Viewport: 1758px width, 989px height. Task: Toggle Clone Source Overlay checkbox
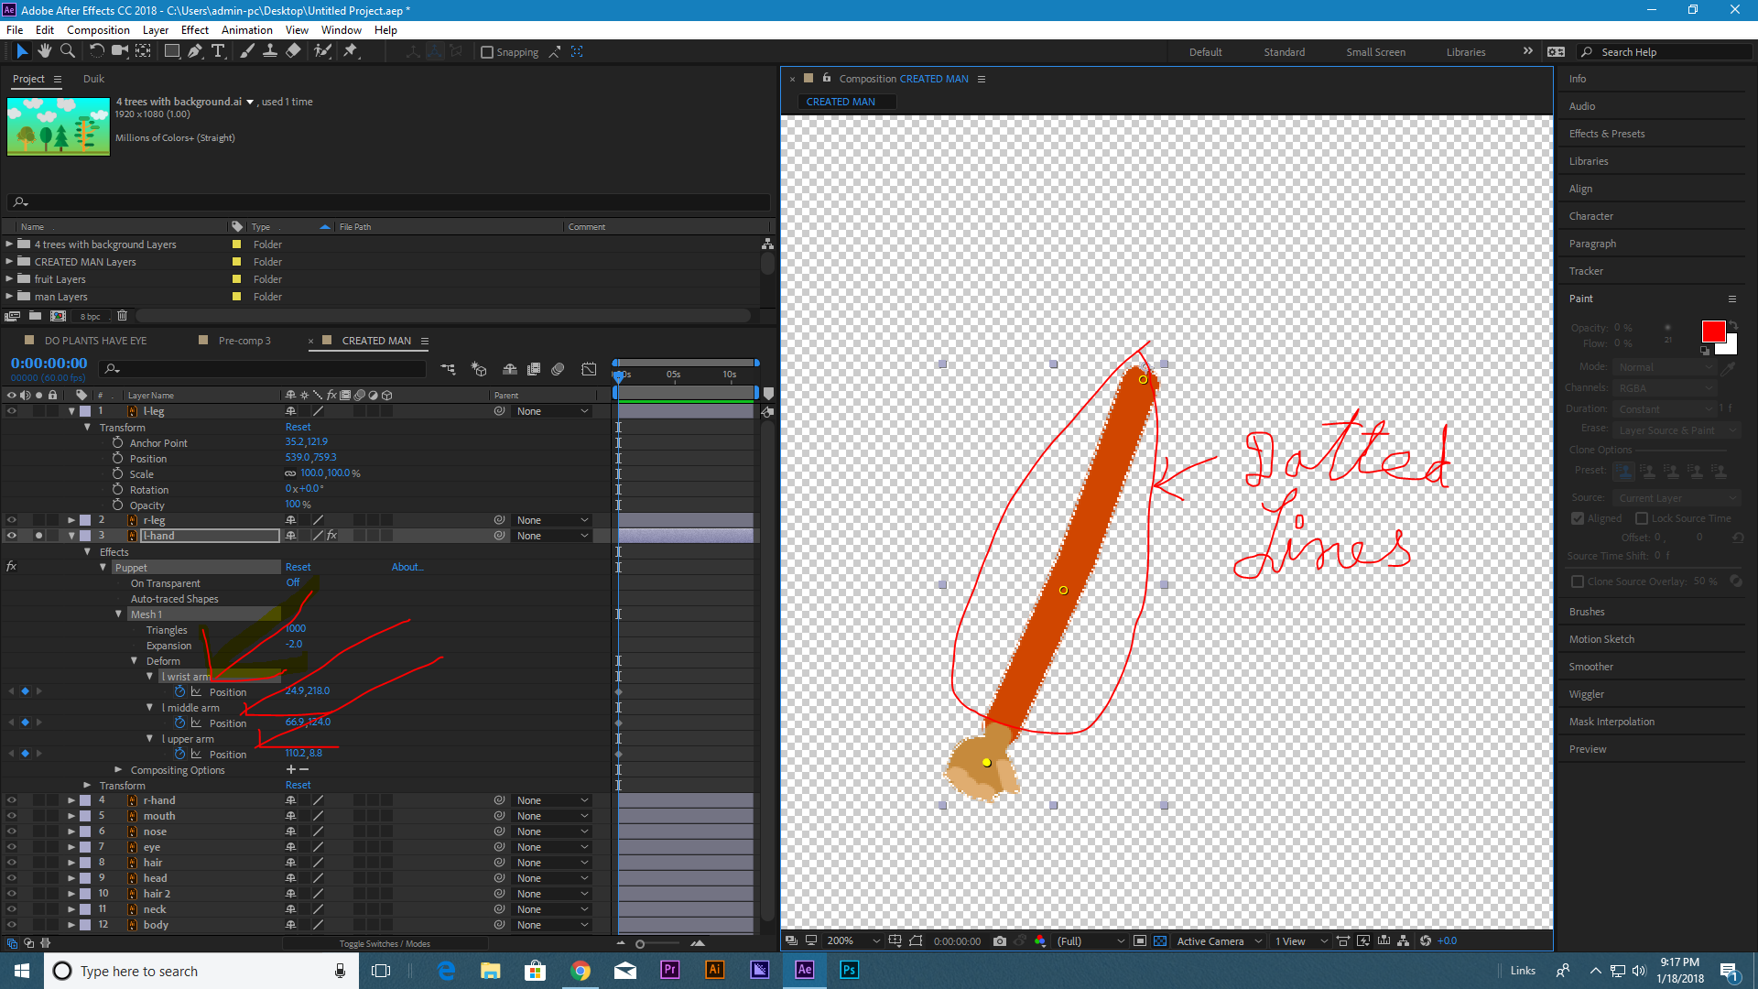(x=1577, y=581)
